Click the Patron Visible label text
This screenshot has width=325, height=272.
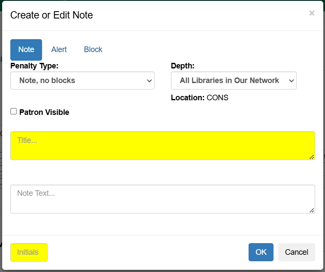(x=44, y=112)
